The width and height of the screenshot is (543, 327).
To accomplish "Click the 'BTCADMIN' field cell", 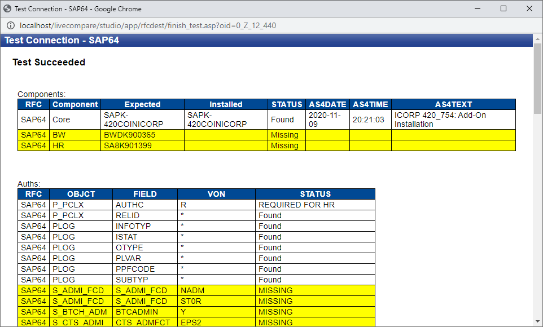I will [145, 312].
